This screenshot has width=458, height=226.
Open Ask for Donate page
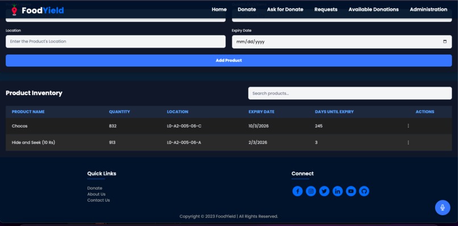click(x=285, y=9)
